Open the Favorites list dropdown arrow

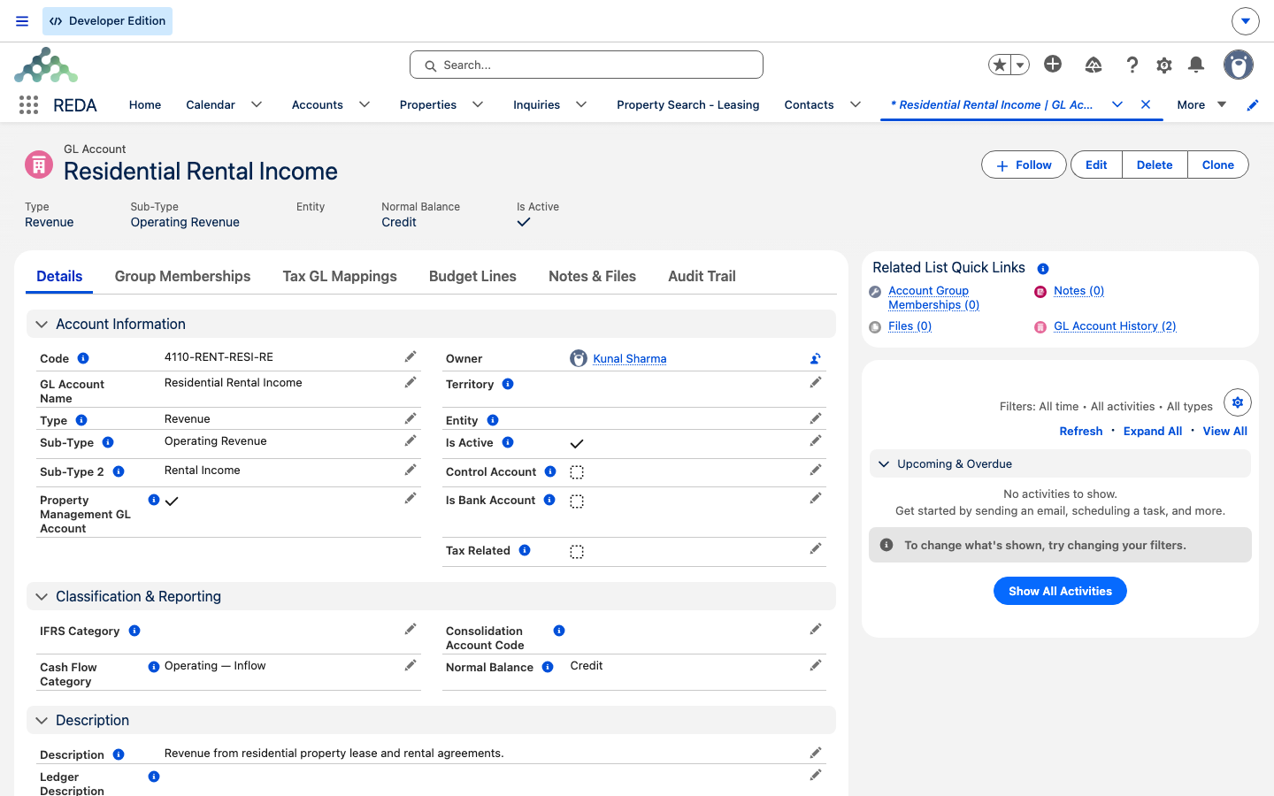(1020, 65)
